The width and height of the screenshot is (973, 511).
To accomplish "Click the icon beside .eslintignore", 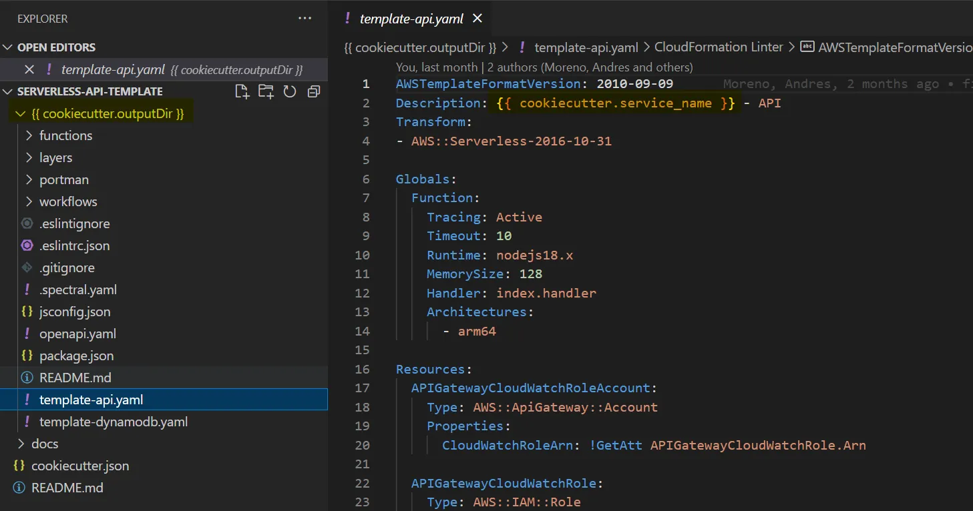I will tap(27, 223).
